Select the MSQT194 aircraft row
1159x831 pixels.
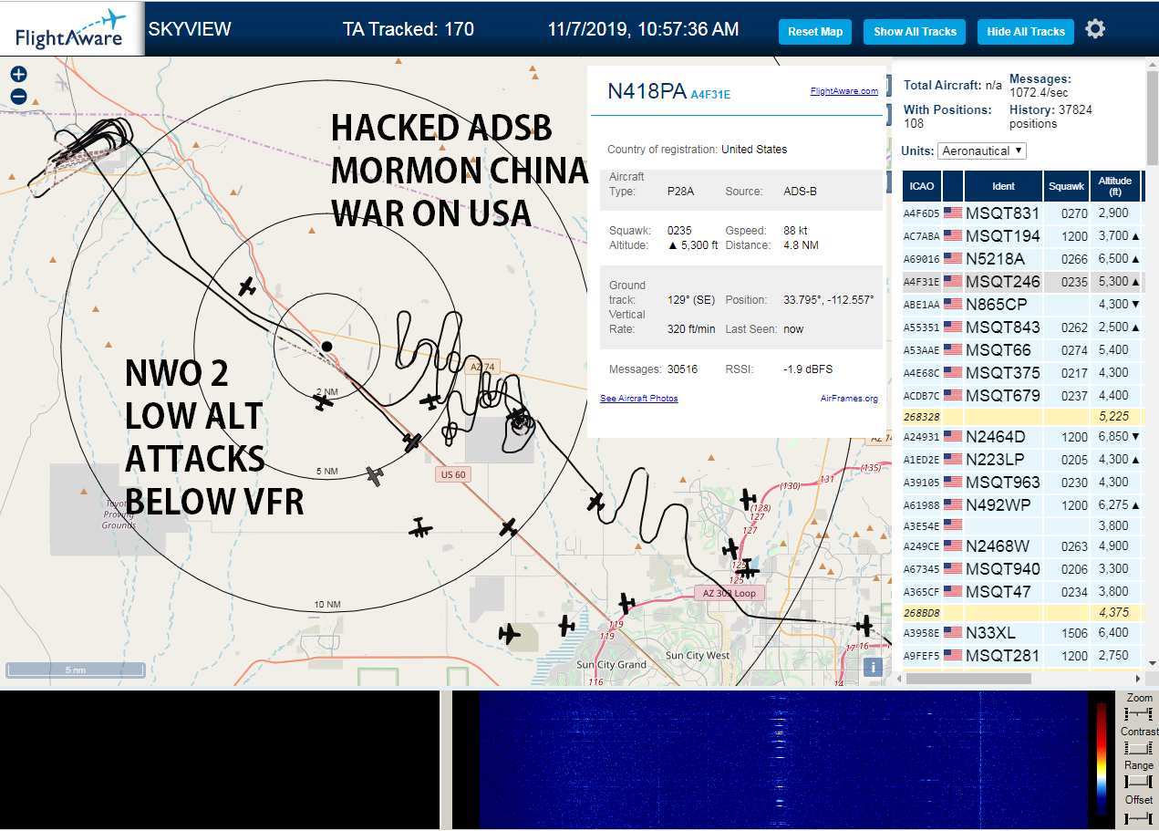(1022, 236)
